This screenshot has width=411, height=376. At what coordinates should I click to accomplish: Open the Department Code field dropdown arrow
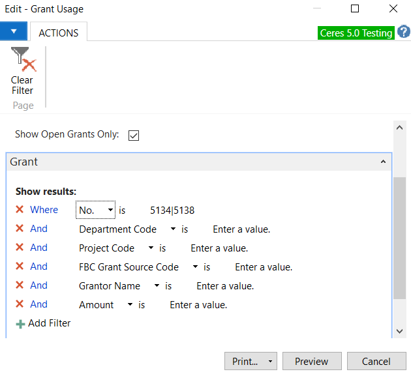[x=173, y=229]
